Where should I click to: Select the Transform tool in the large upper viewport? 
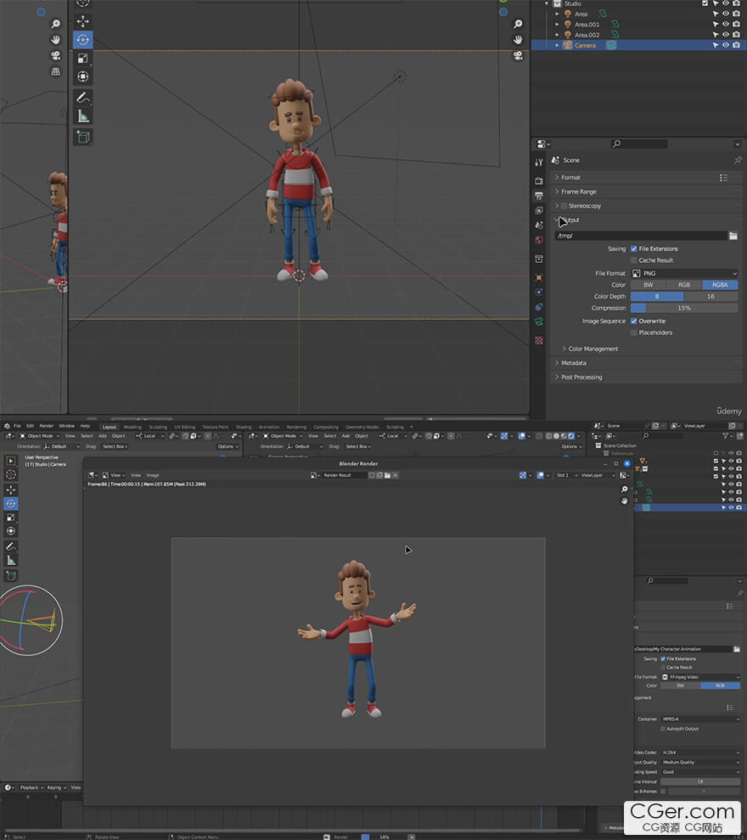(x=82, y=76)
